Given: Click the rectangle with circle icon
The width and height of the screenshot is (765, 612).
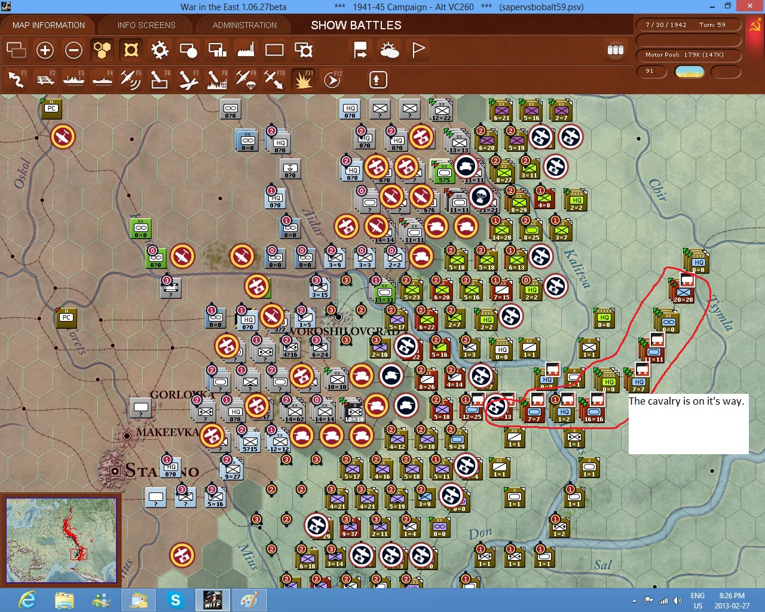Looking at the screenshot, I should click(x=188, y=50).
